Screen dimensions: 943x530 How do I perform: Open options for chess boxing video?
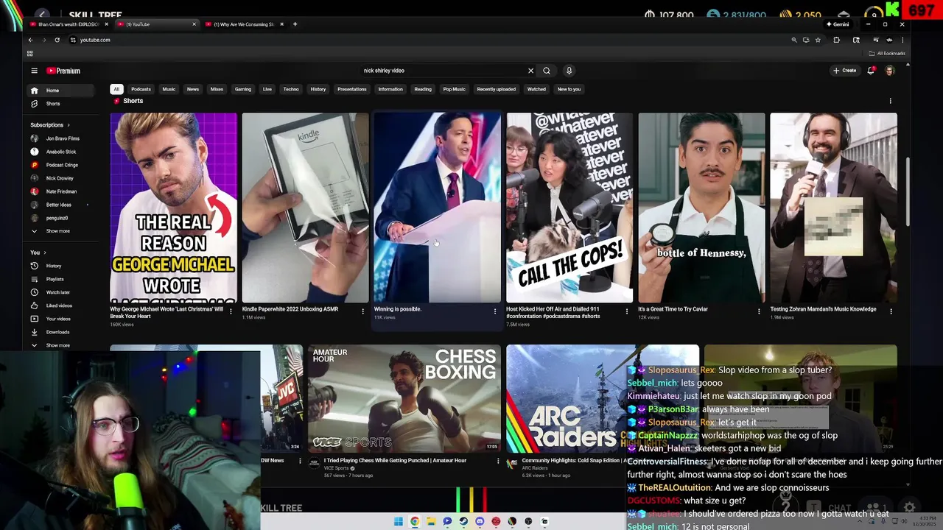coord(497,462)
